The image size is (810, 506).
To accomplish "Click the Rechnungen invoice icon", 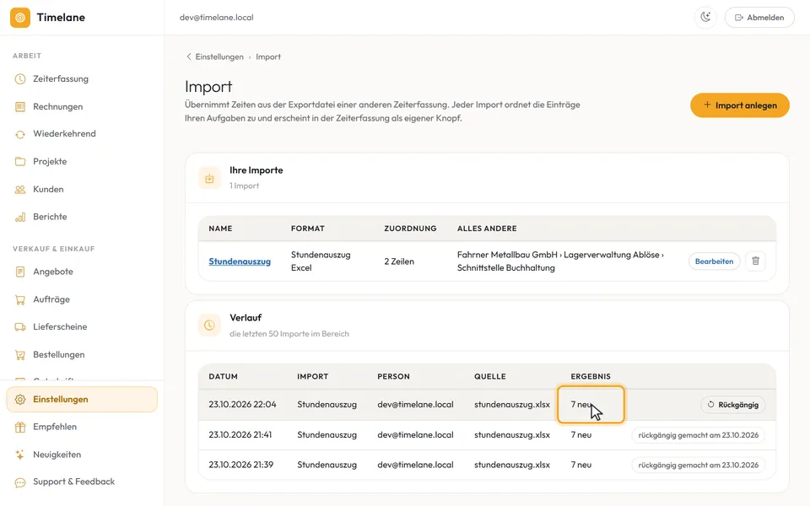I will 20,107.
